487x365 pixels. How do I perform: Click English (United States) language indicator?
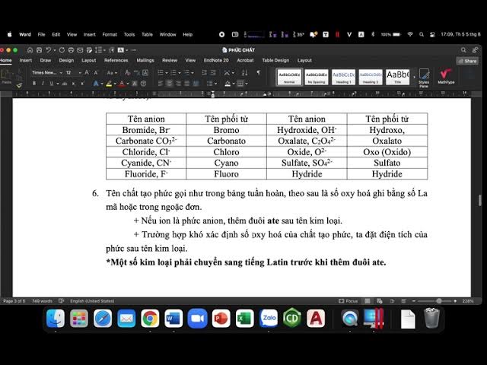92,301
